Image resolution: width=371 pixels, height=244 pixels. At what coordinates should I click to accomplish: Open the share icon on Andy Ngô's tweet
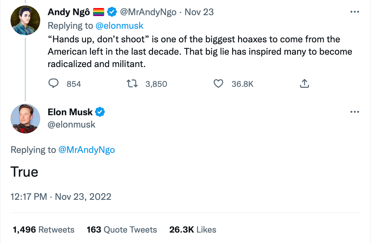[305, 83]
